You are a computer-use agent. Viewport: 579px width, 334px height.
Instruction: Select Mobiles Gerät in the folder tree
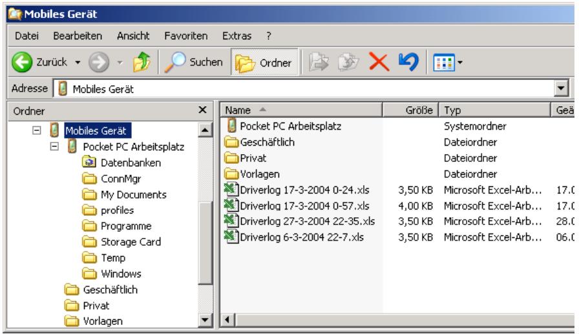[x=98, y=130]
